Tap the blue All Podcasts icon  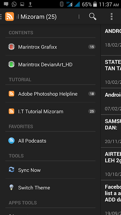[x=11, y=141]
